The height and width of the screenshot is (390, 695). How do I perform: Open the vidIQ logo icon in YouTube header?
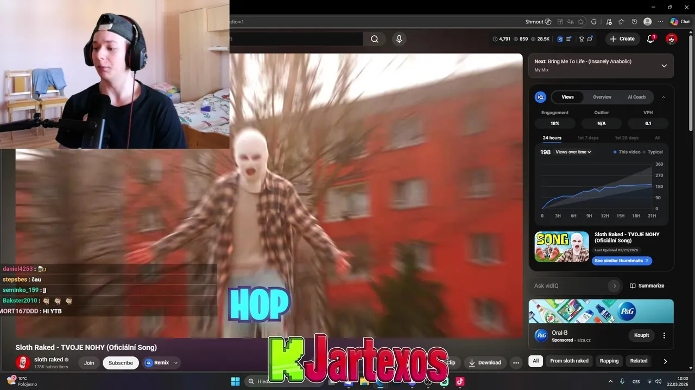pyautogui.click(x=560, y=39)
